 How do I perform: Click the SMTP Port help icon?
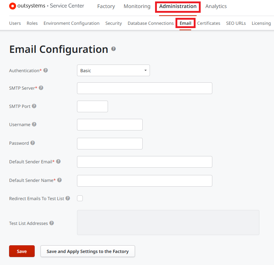tap(34, 106)
